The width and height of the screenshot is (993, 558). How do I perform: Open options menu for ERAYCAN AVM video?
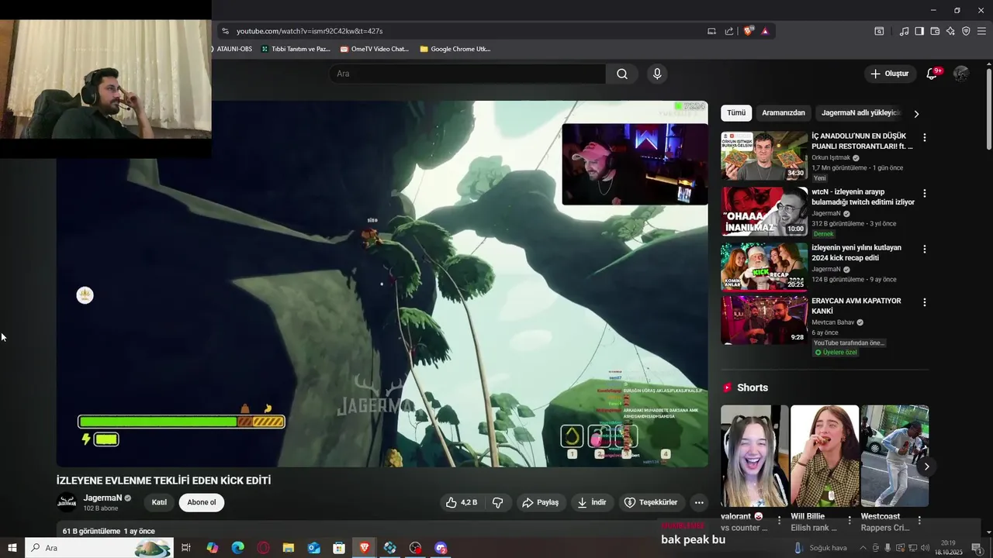(924, 302)
